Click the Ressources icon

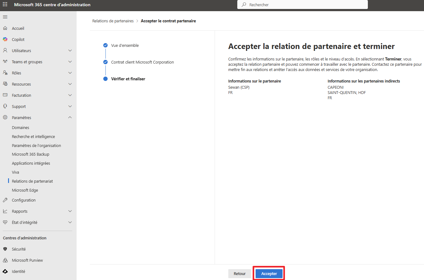click(5, 84)
